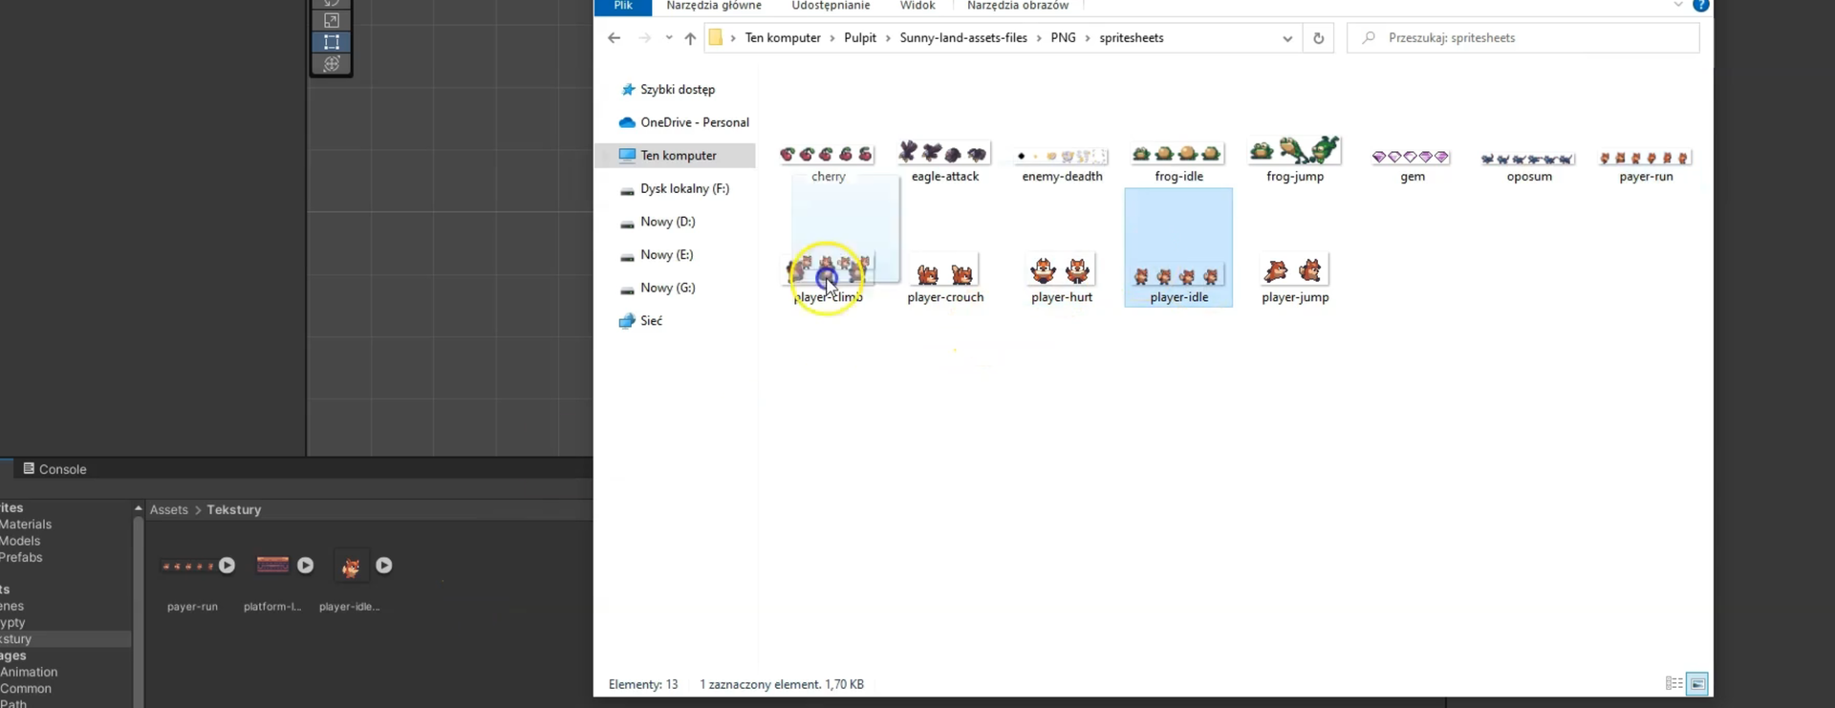Refresh the spritesheets folder
This screenshot has height=708, width=1835.
point(1318,38)
